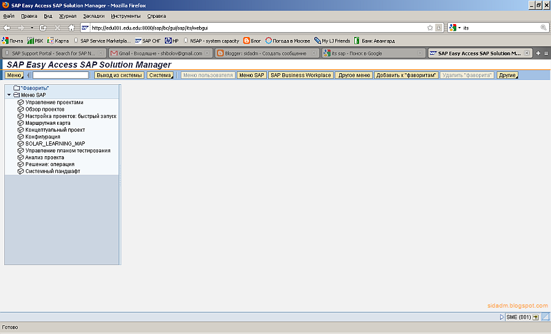
Task: Expand status bar with triangle icon
Action: (502, 317)
